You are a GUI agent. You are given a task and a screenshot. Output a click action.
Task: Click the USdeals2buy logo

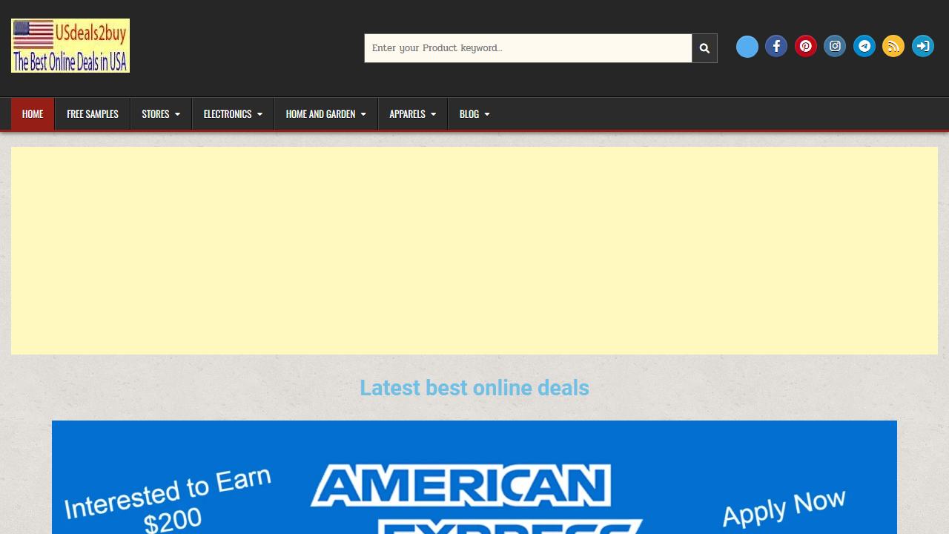click(70, 45)
